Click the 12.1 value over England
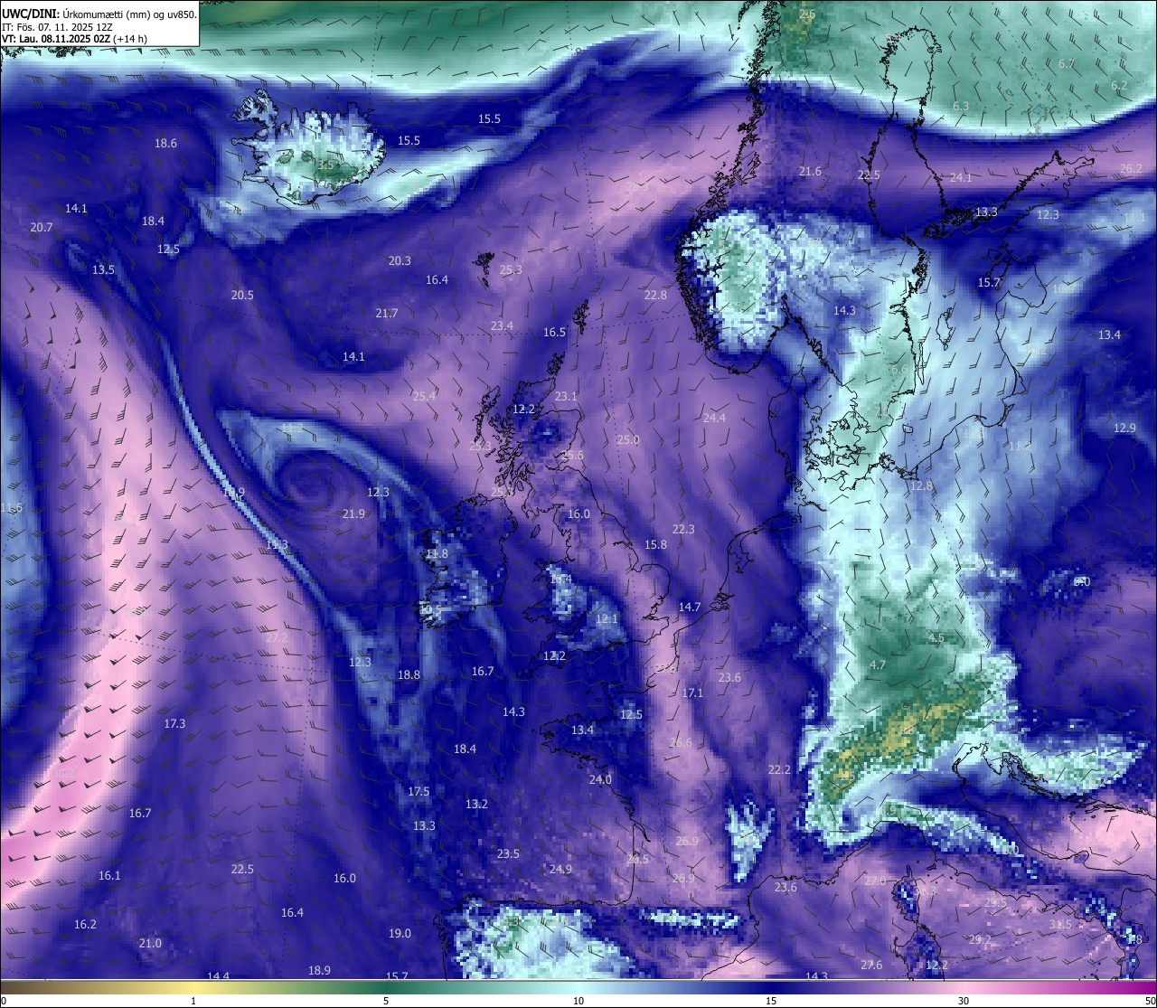1157x1008 pixels. [x=607, y=618]
